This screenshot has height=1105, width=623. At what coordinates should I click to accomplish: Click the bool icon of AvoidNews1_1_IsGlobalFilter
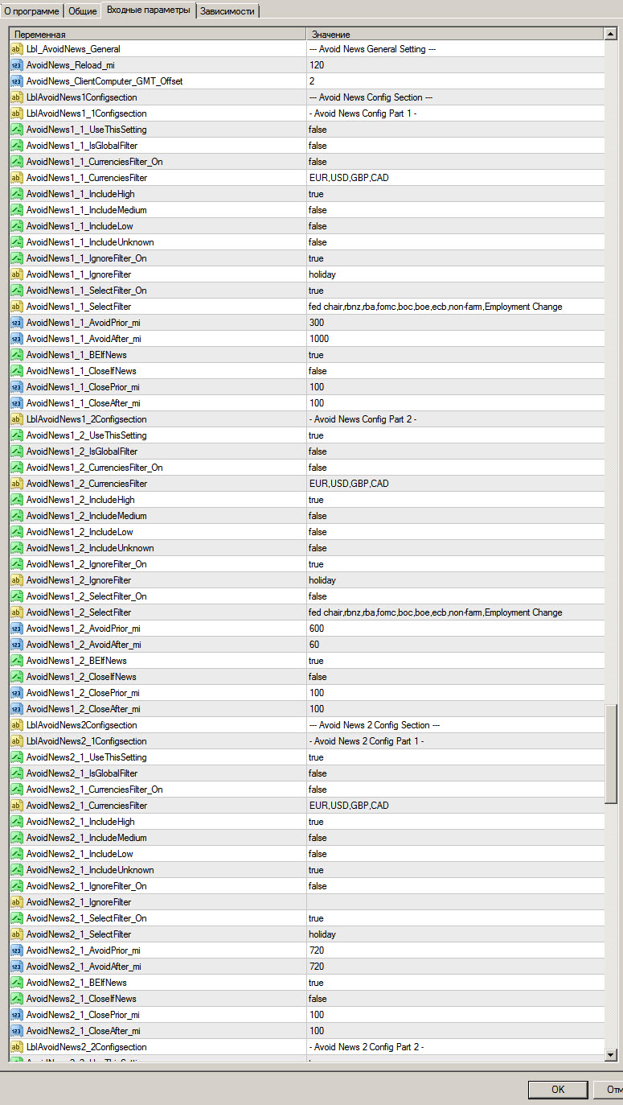pos(17,146)
